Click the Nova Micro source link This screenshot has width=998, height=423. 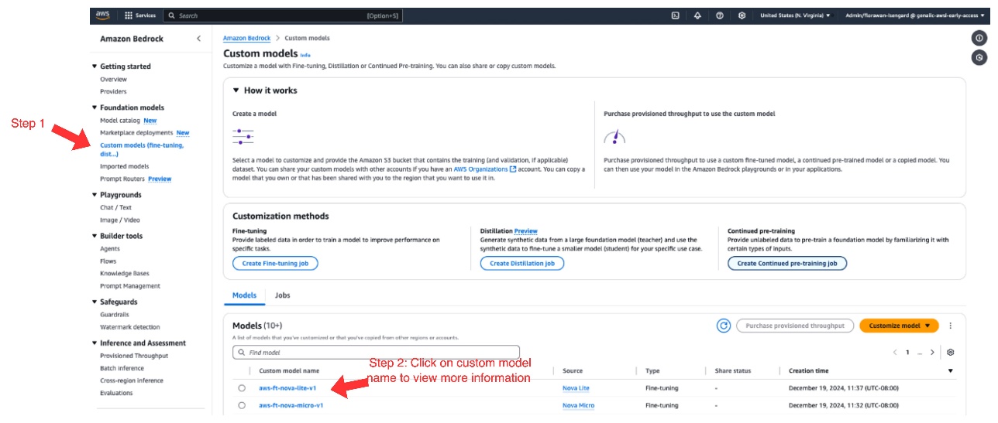coord(578,405)
